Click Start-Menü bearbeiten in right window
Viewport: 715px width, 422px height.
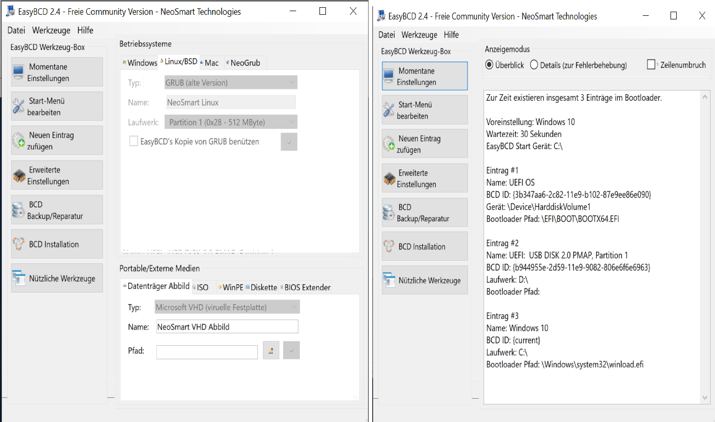coord(425,110)
